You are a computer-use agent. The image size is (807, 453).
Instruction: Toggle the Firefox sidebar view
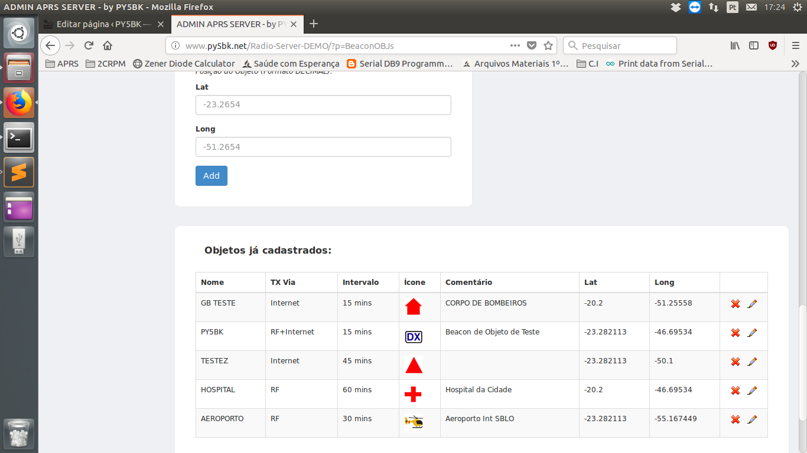pos(754,45)
